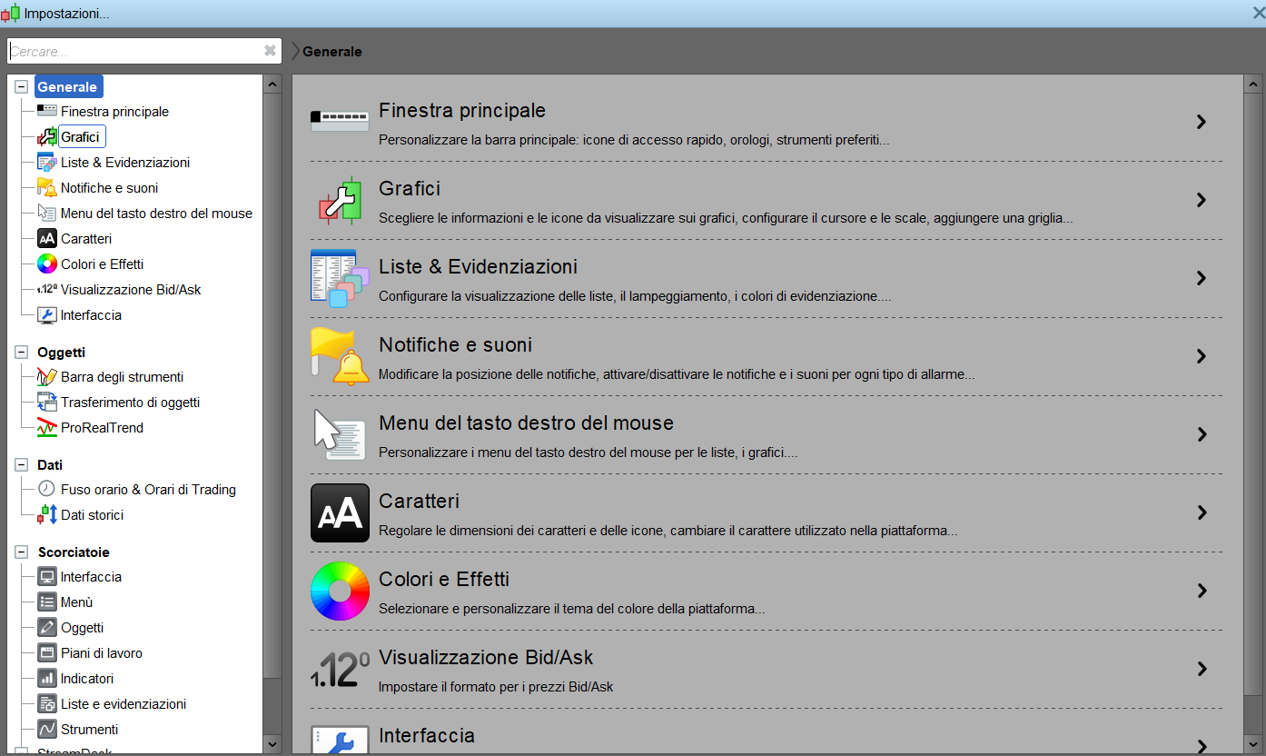Clear the search field with the X
The width and height of the screenshot is (1266, 756).
pos(270,51)
